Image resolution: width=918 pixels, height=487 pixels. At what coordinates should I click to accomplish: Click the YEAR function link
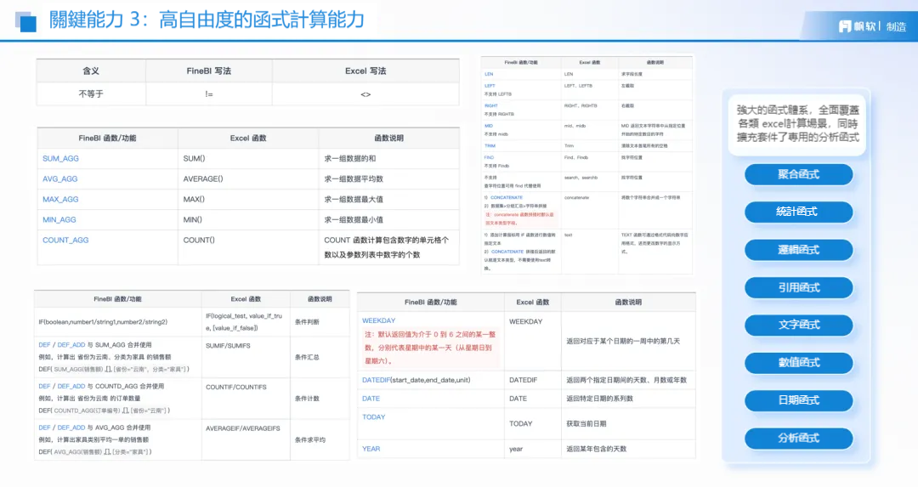coord(371,449)
